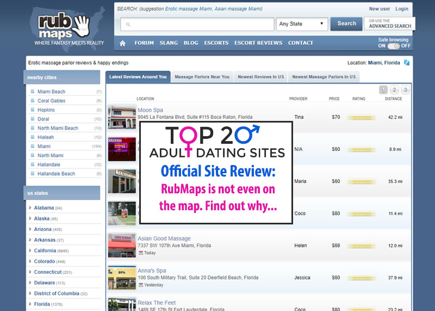Click the list icon next to North Miami Beach
Image resolution: width=435 pixels, height=311 pixels.
coord(33,128)
